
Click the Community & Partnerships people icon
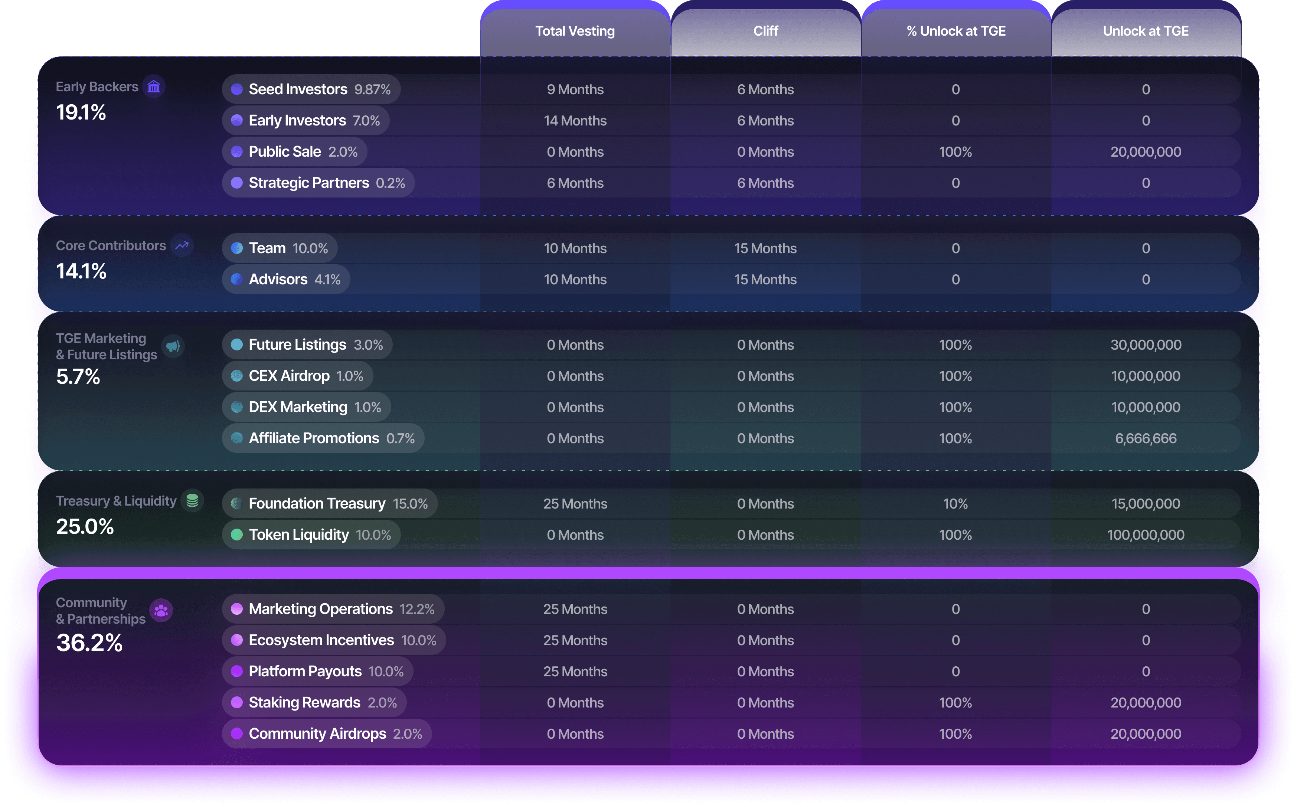(161, 610)
